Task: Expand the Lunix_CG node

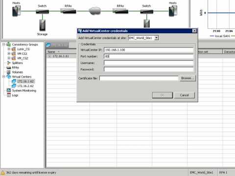Action: (9, 49)
